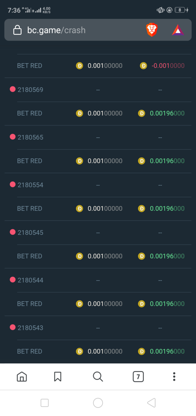Tap the losing -0.0010000 profit value

tap(167, 66)
